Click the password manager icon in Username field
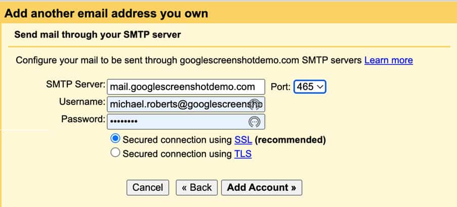This screenshot has width=457, height=207. (x=254, y=104)
